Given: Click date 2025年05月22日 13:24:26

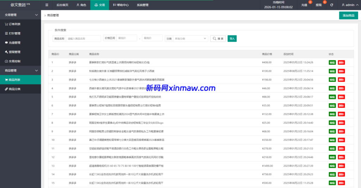Looking at the screenshot, I should point(298,62).
